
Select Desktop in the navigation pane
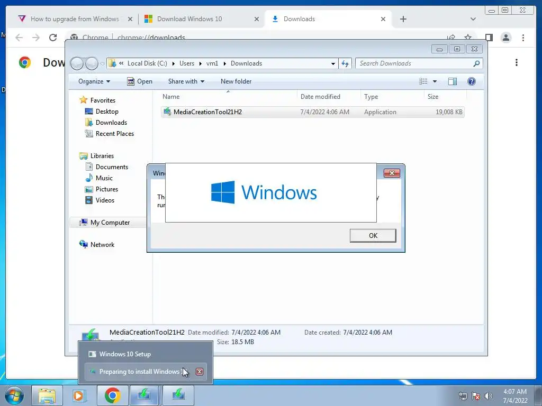pyautogui.click(x=107, y=112)
